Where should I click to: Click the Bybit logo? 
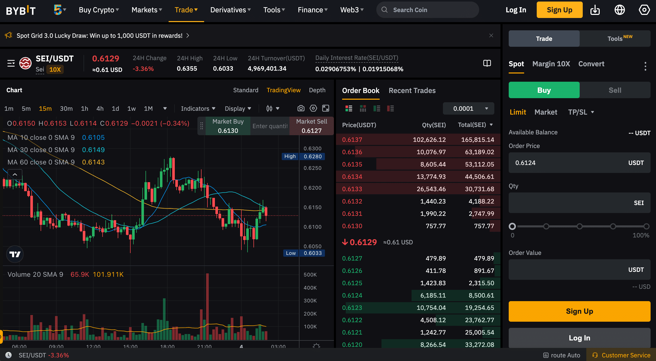[x=21, y=10]
